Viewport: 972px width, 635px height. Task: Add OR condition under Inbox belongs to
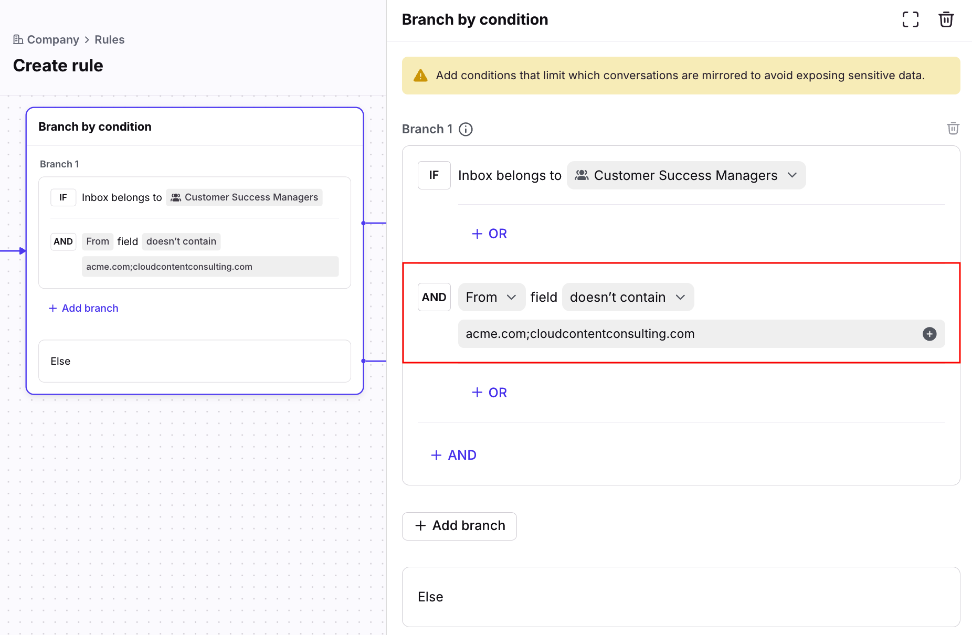pos(489,234)
